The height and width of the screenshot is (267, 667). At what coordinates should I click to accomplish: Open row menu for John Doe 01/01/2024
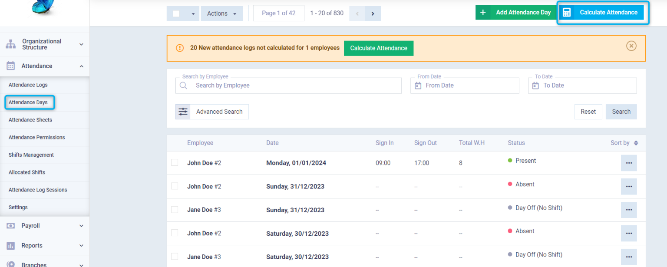point(629,163)
